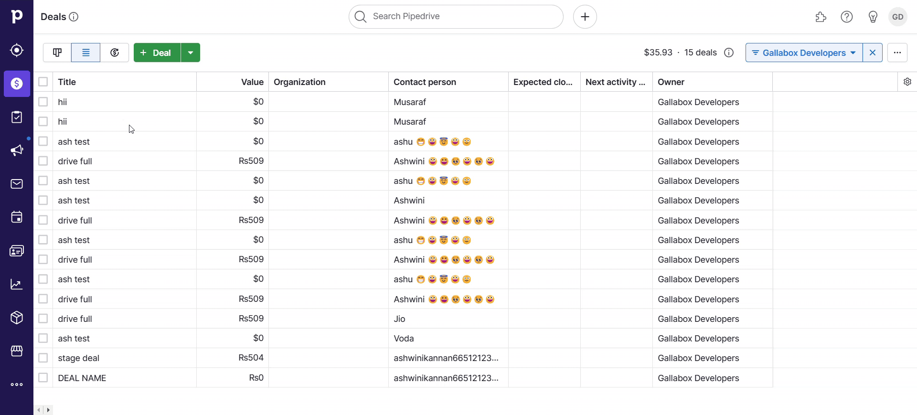Select the 'DEAL NAME' row checkbox

pyautogui.click(x=43, y=378)
